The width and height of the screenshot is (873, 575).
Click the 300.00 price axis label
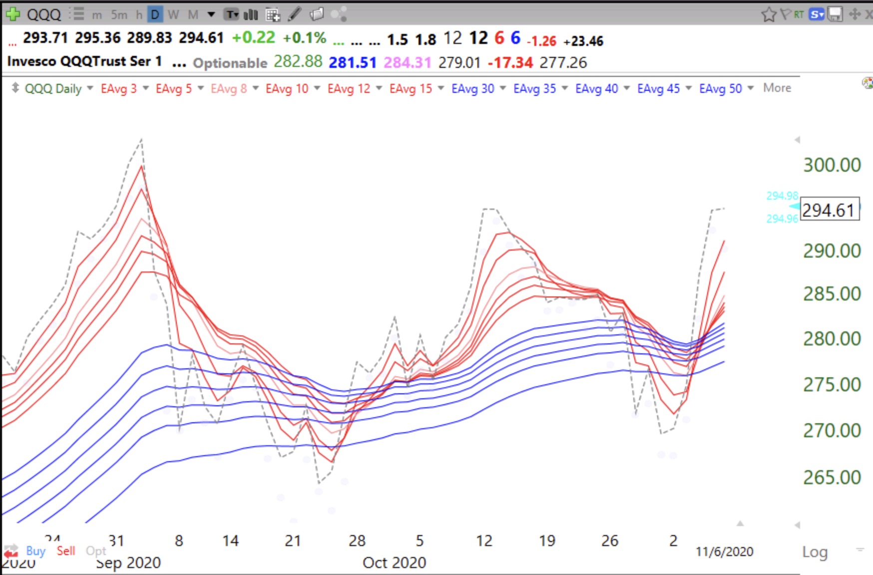coord(832,165)
